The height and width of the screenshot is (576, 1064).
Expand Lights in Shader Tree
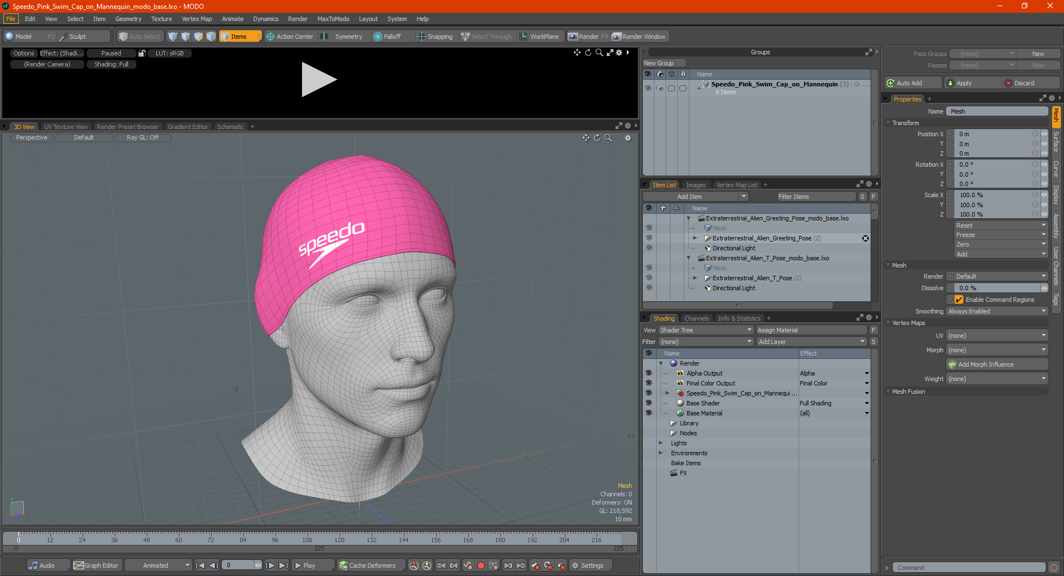pos(661,443)
